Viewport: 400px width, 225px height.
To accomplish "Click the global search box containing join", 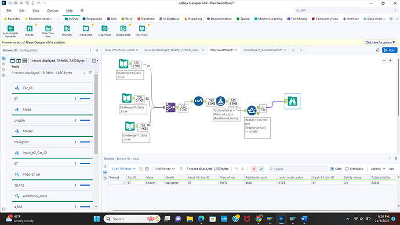I will (x=346, y=10).
